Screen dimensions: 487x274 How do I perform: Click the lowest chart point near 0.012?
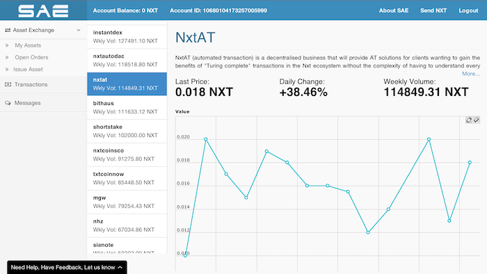click(368, 232)
